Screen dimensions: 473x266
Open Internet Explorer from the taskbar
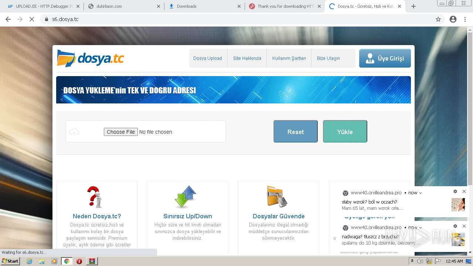click(30, 261)
